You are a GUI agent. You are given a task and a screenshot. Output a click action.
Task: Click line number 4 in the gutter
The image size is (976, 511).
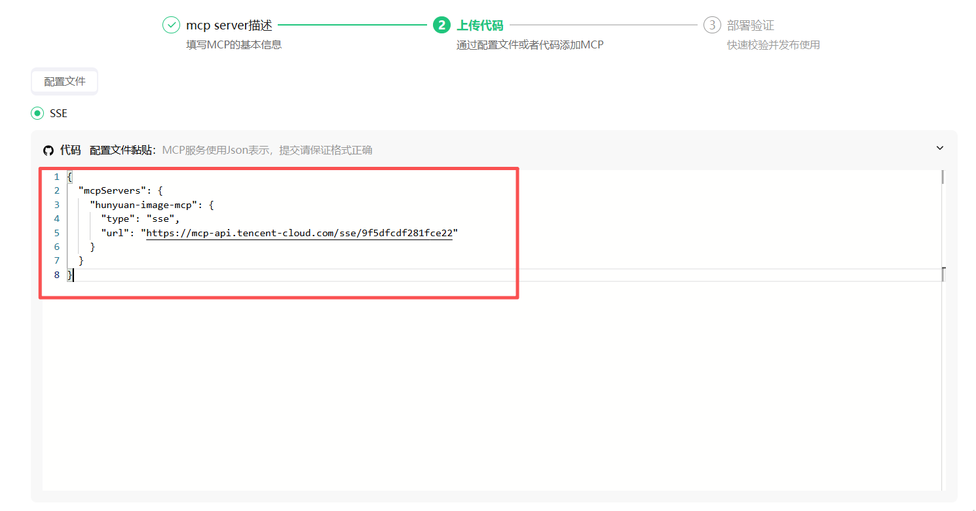[57, 219]
